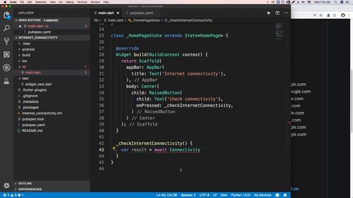Open the Selection menu

coord(41,2)
